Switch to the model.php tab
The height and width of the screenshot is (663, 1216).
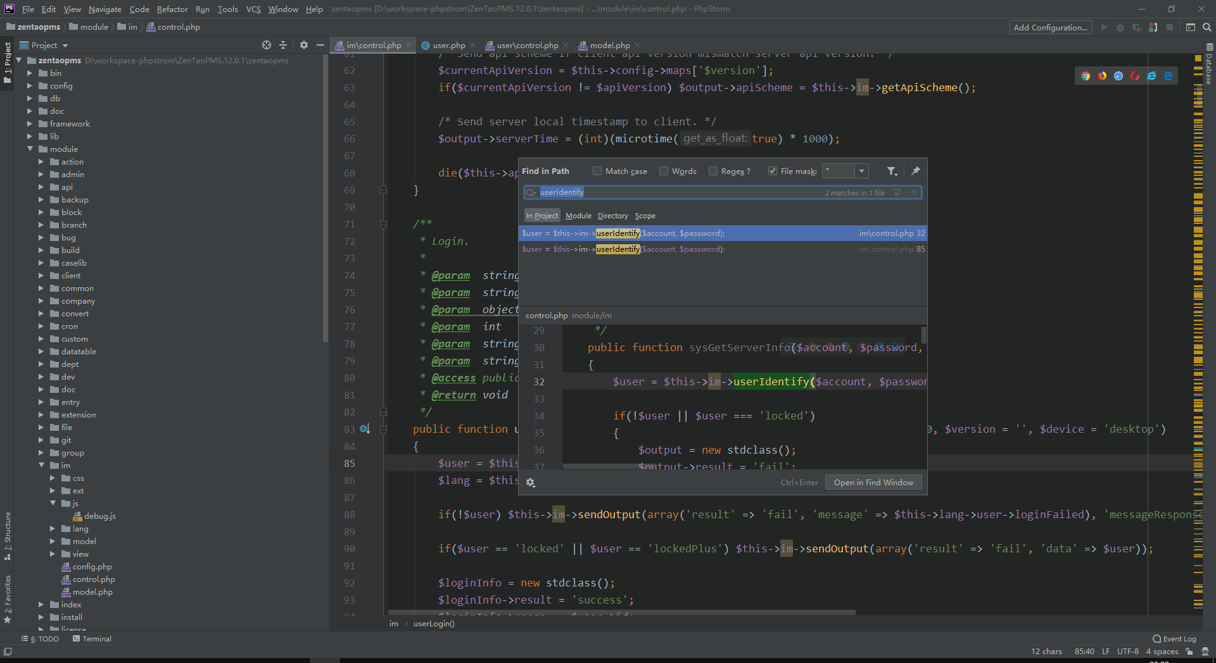click(x=609, y=45)
